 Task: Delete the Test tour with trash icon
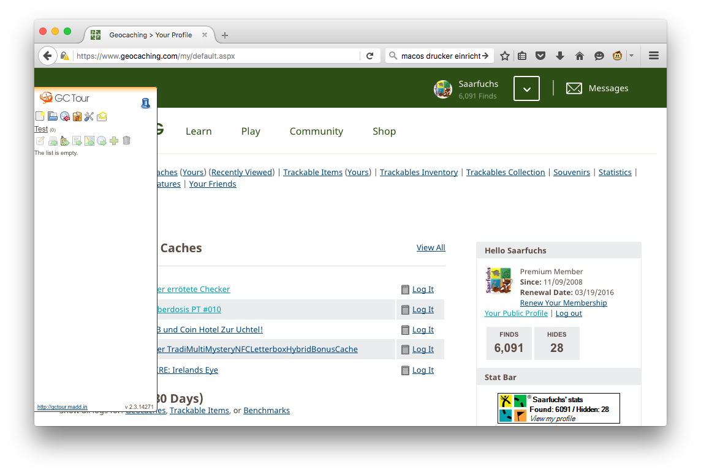126,141
